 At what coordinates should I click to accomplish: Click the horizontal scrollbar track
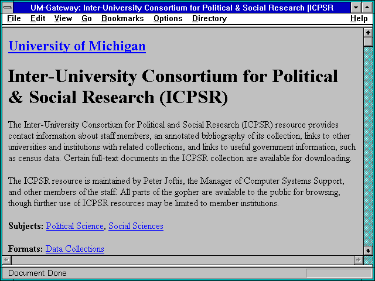click(182, 260)
